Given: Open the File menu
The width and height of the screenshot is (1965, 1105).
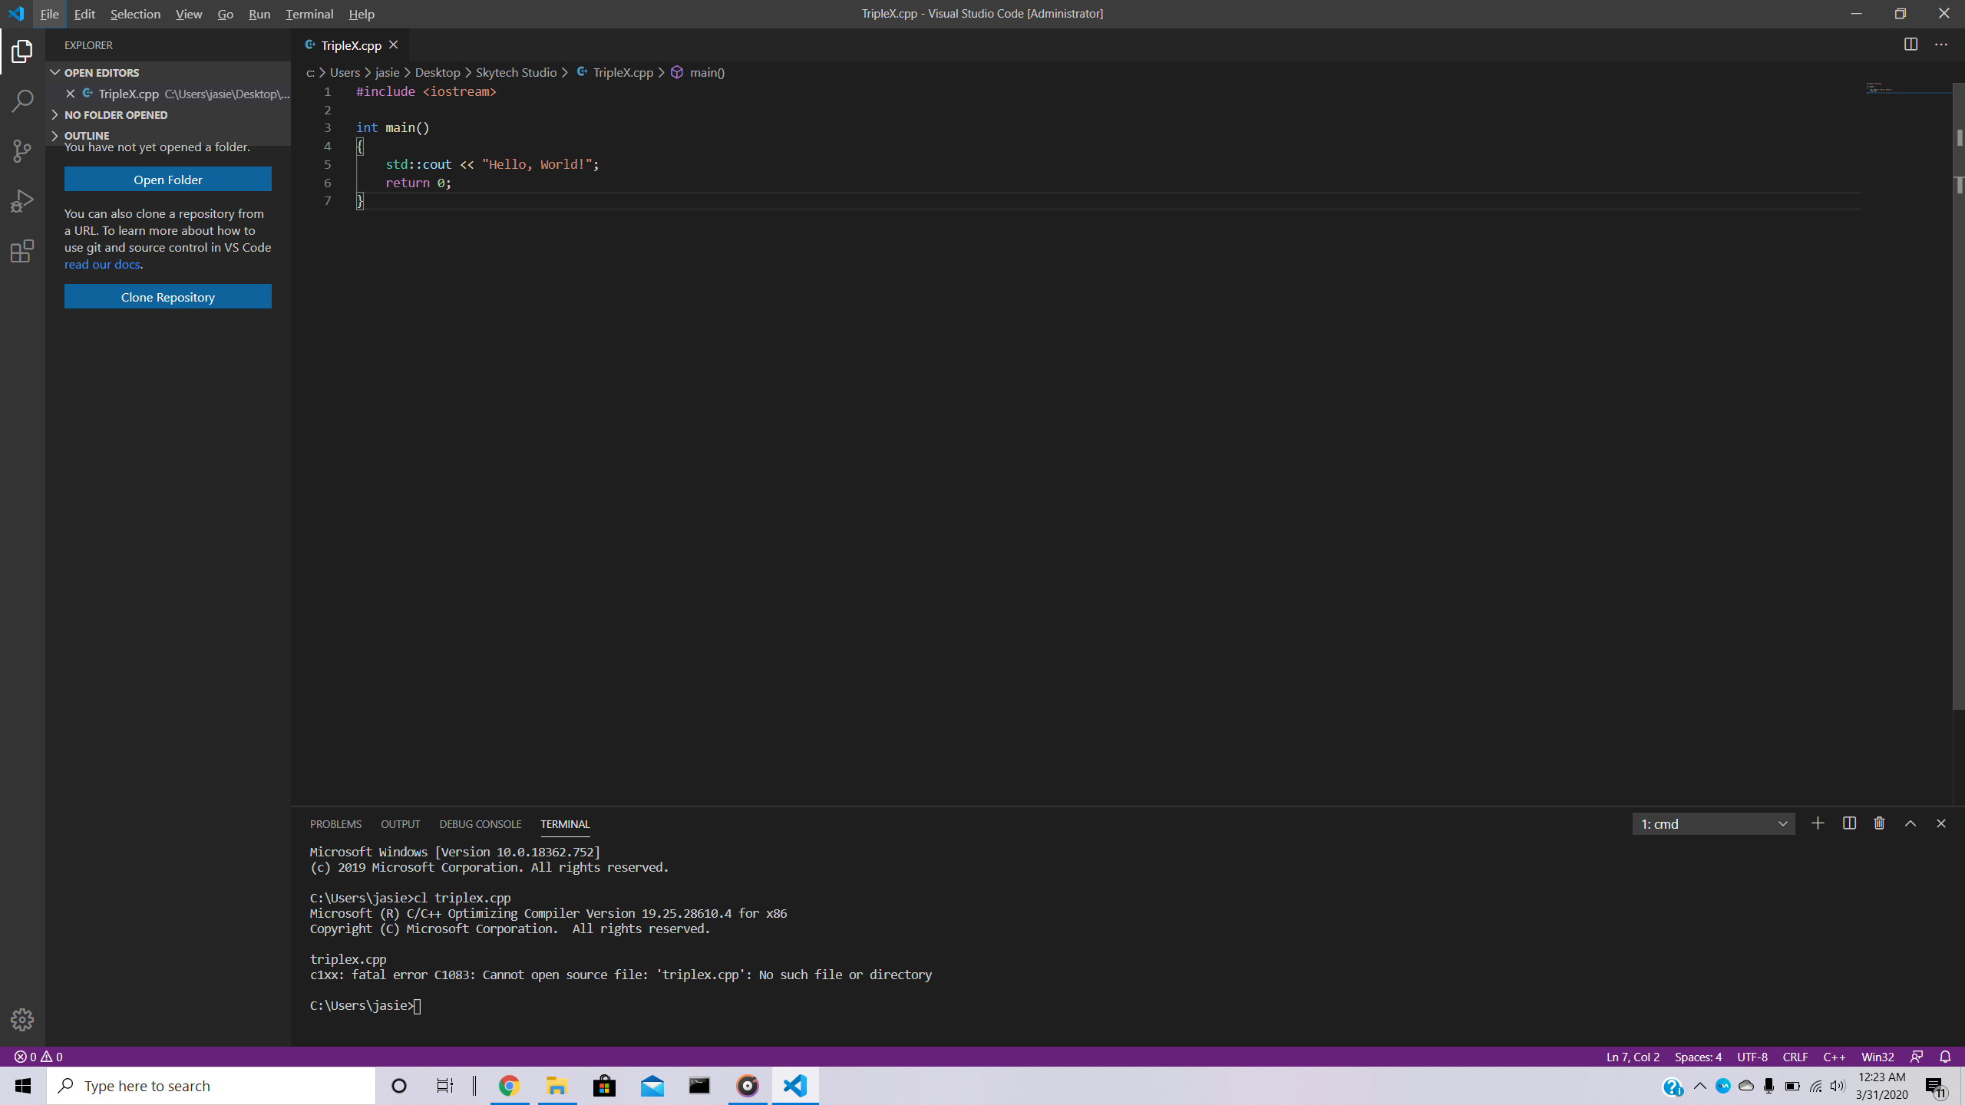Looking at the screenshot, I should (x=49, y=14).
